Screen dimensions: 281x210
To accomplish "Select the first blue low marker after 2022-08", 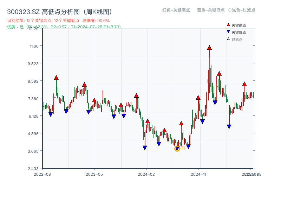I will point(51,114).
